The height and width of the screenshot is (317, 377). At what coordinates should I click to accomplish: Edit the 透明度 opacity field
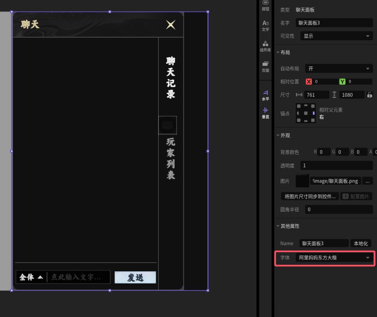point(337,165)
